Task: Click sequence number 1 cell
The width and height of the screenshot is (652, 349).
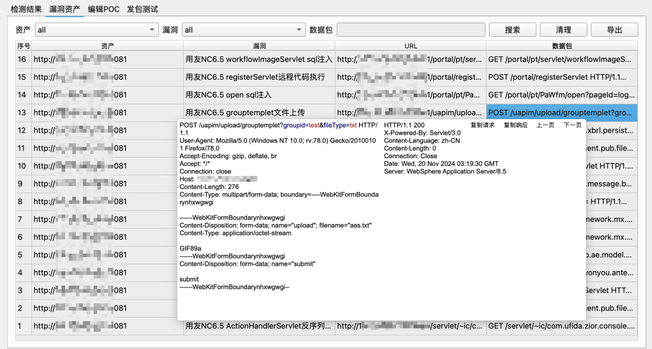Action: pyautogui.click(x=24, y=326)
